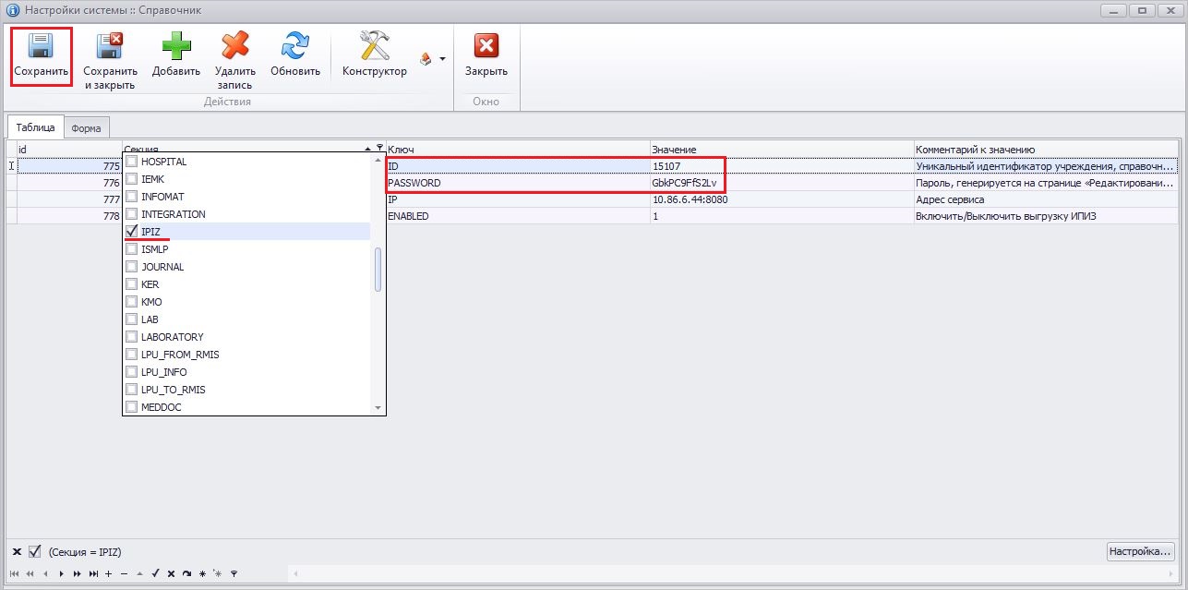This screenshot has width=1188, height=590.
Task: Check the HOSPITAL checkbox in the filter list
Action: [x=132, y=162]
